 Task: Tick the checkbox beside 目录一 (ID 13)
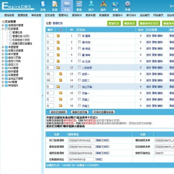pos(79,74)
